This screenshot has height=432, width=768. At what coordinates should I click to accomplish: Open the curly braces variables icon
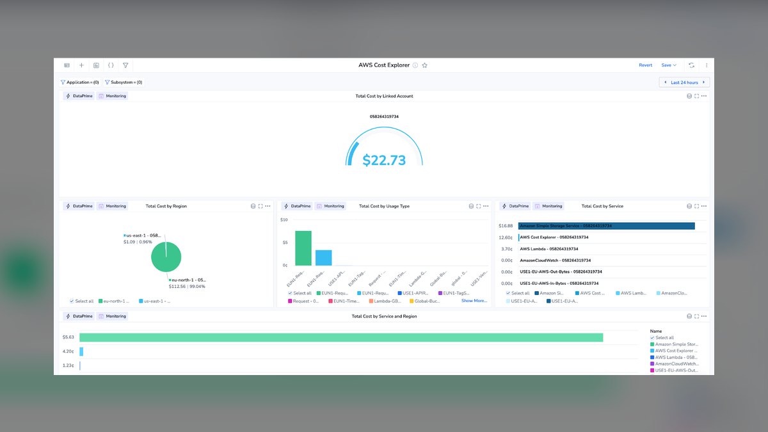coord(111,65)
